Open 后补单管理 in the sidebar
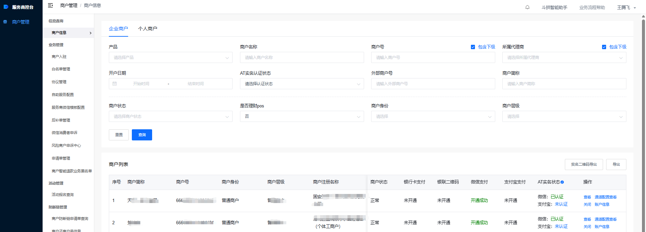Viewport: 646px width, 232px height. point(61,120)
